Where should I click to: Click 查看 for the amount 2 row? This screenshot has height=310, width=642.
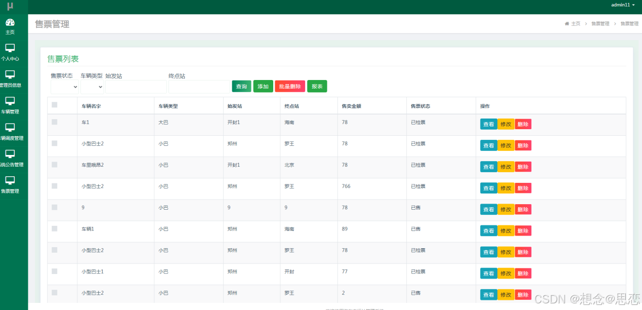point(489,294)
